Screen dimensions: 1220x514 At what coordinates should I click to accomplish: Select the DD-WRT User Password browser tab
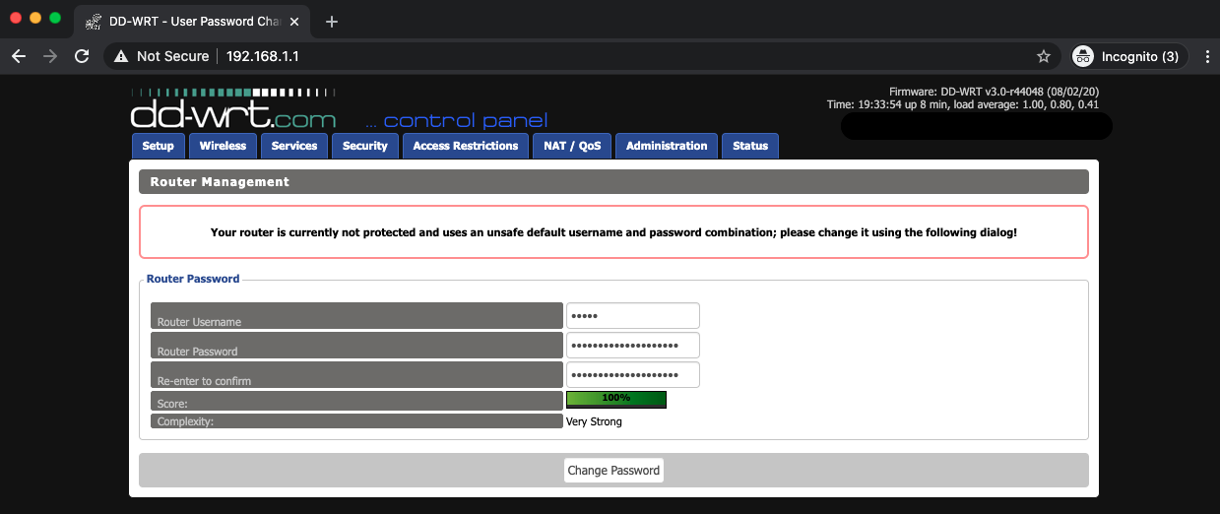(193, 22)
